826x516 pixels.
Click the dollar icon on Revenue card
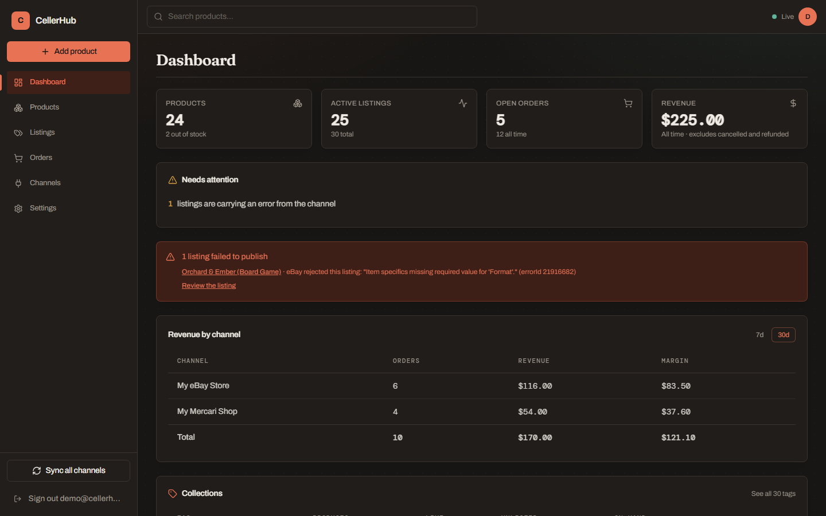click(793, 103)
